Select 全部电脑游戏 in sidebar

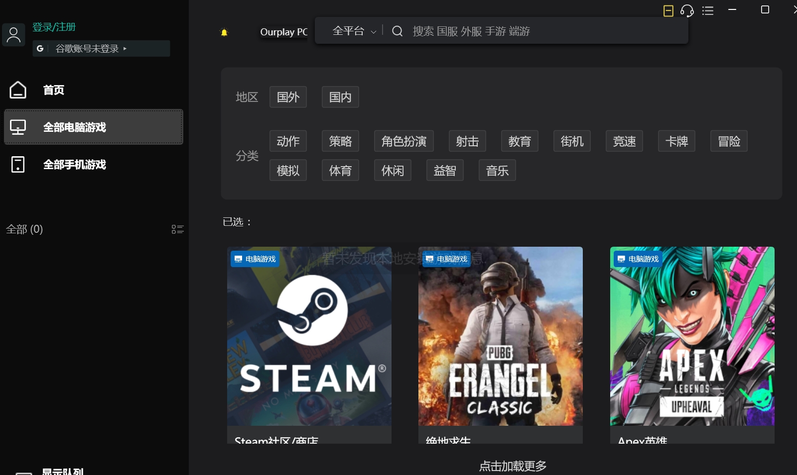point(94,127)
